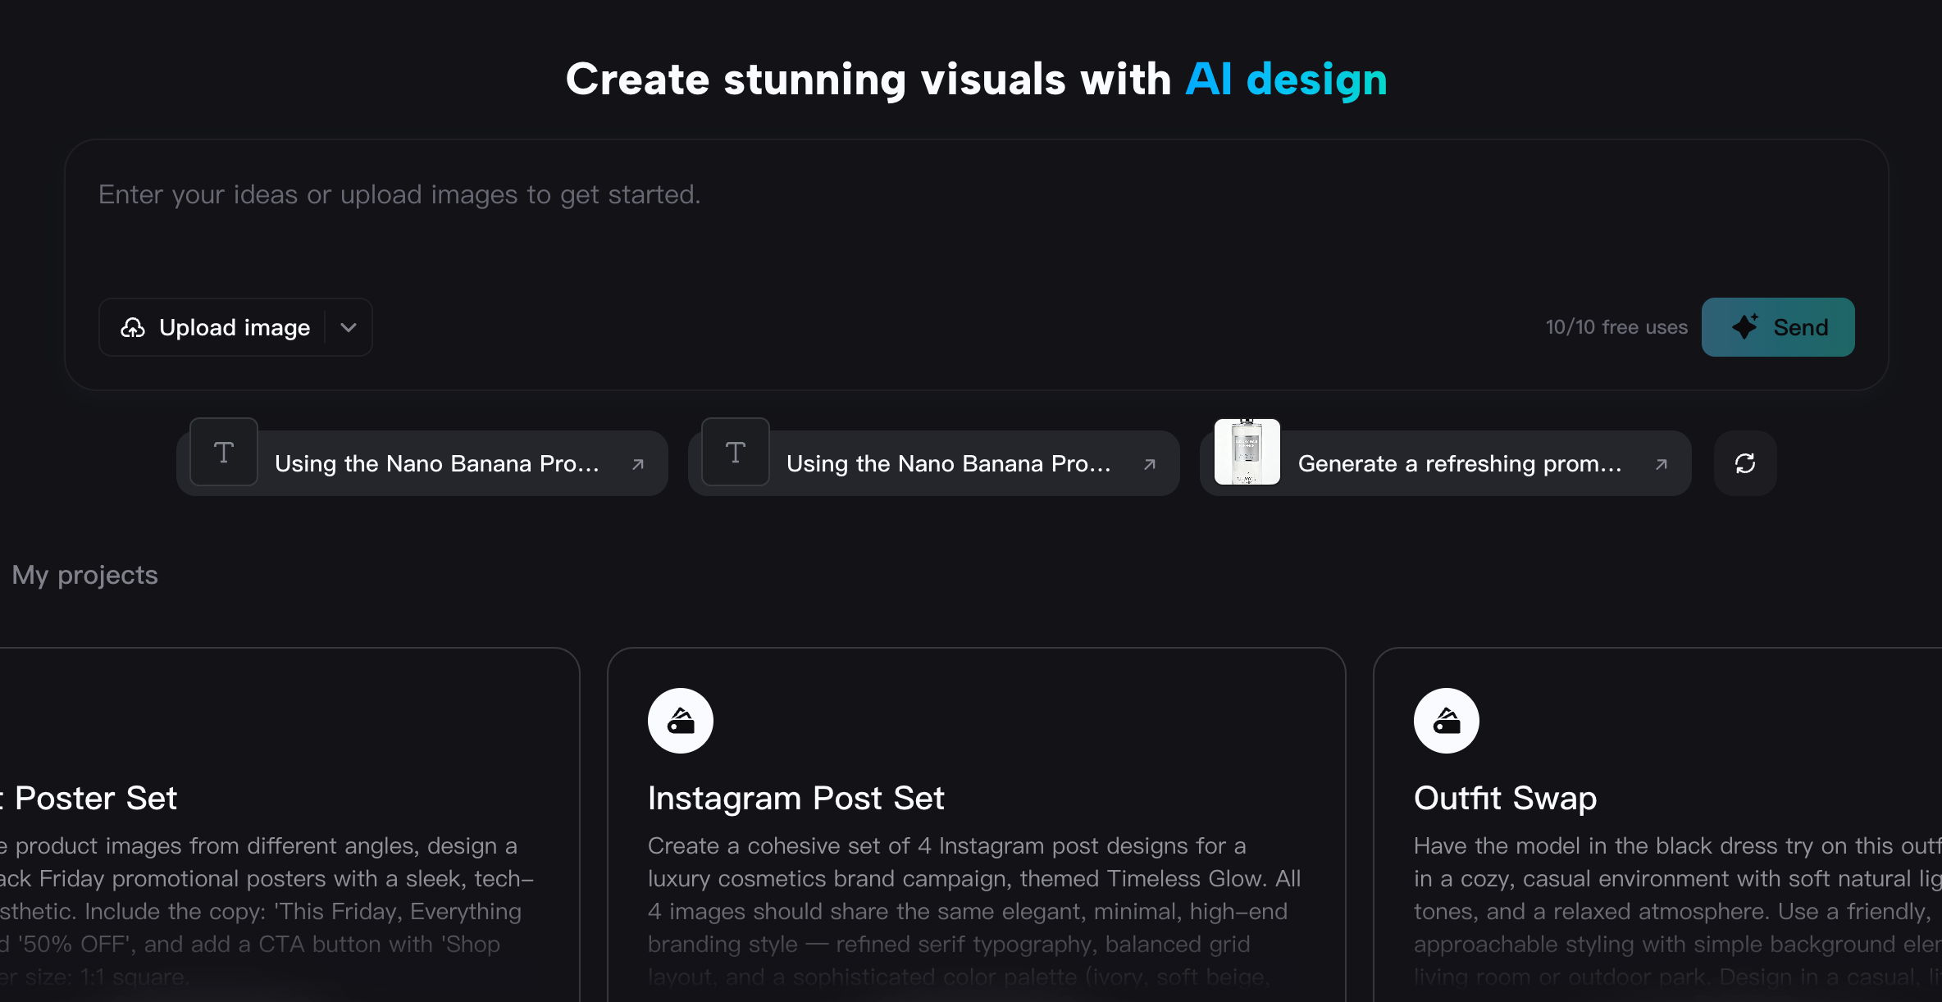Refresh the suggested prompts with the circular arrows icon
This screenshot has height=1002, width=1942.
tap(1744, 462)
